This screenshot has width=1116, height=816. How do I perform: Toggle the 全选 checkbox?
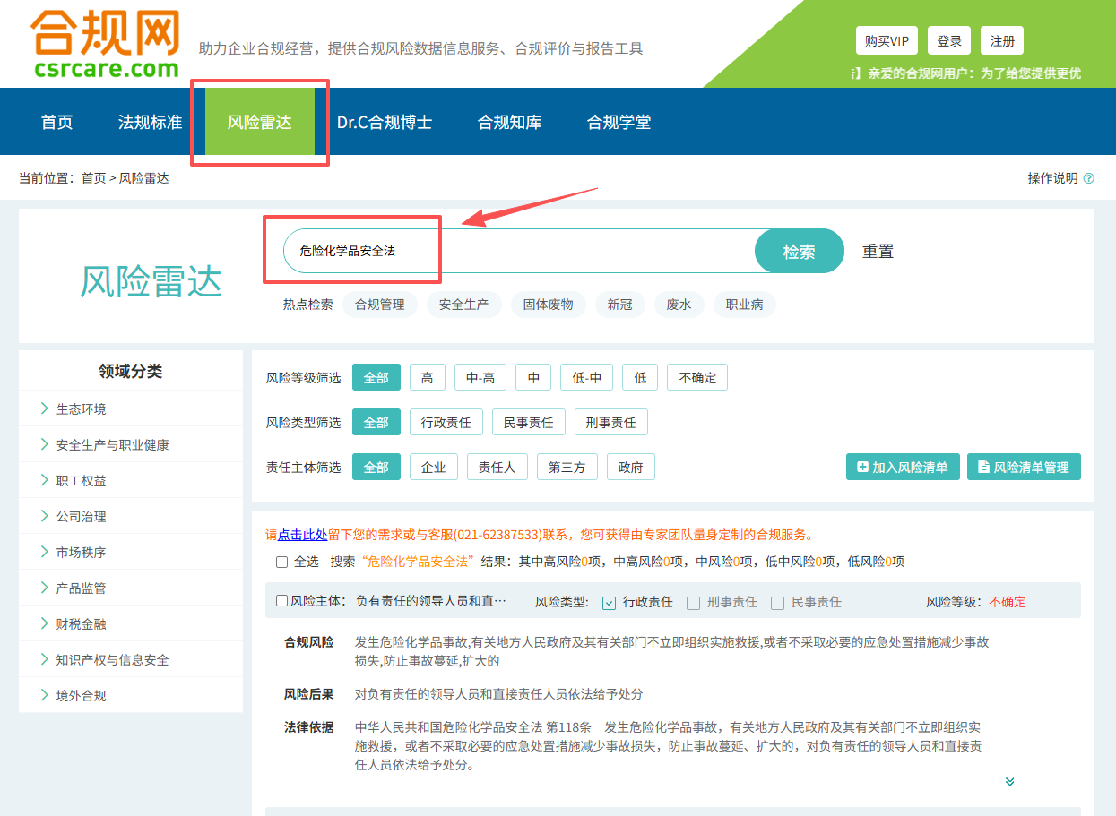pyautogui.click(x=281, y=562)
